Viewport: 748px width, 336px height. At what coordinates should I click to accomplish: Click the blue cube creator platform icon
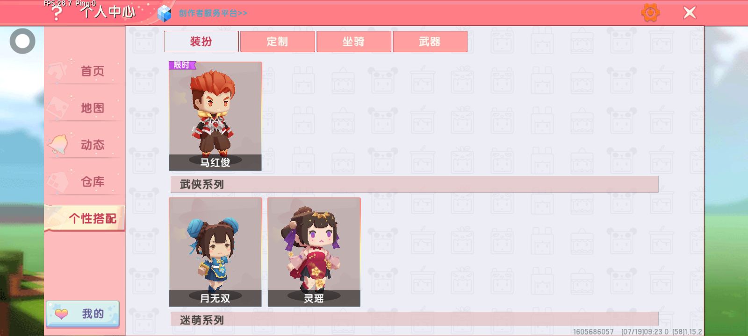pos(164,14)
